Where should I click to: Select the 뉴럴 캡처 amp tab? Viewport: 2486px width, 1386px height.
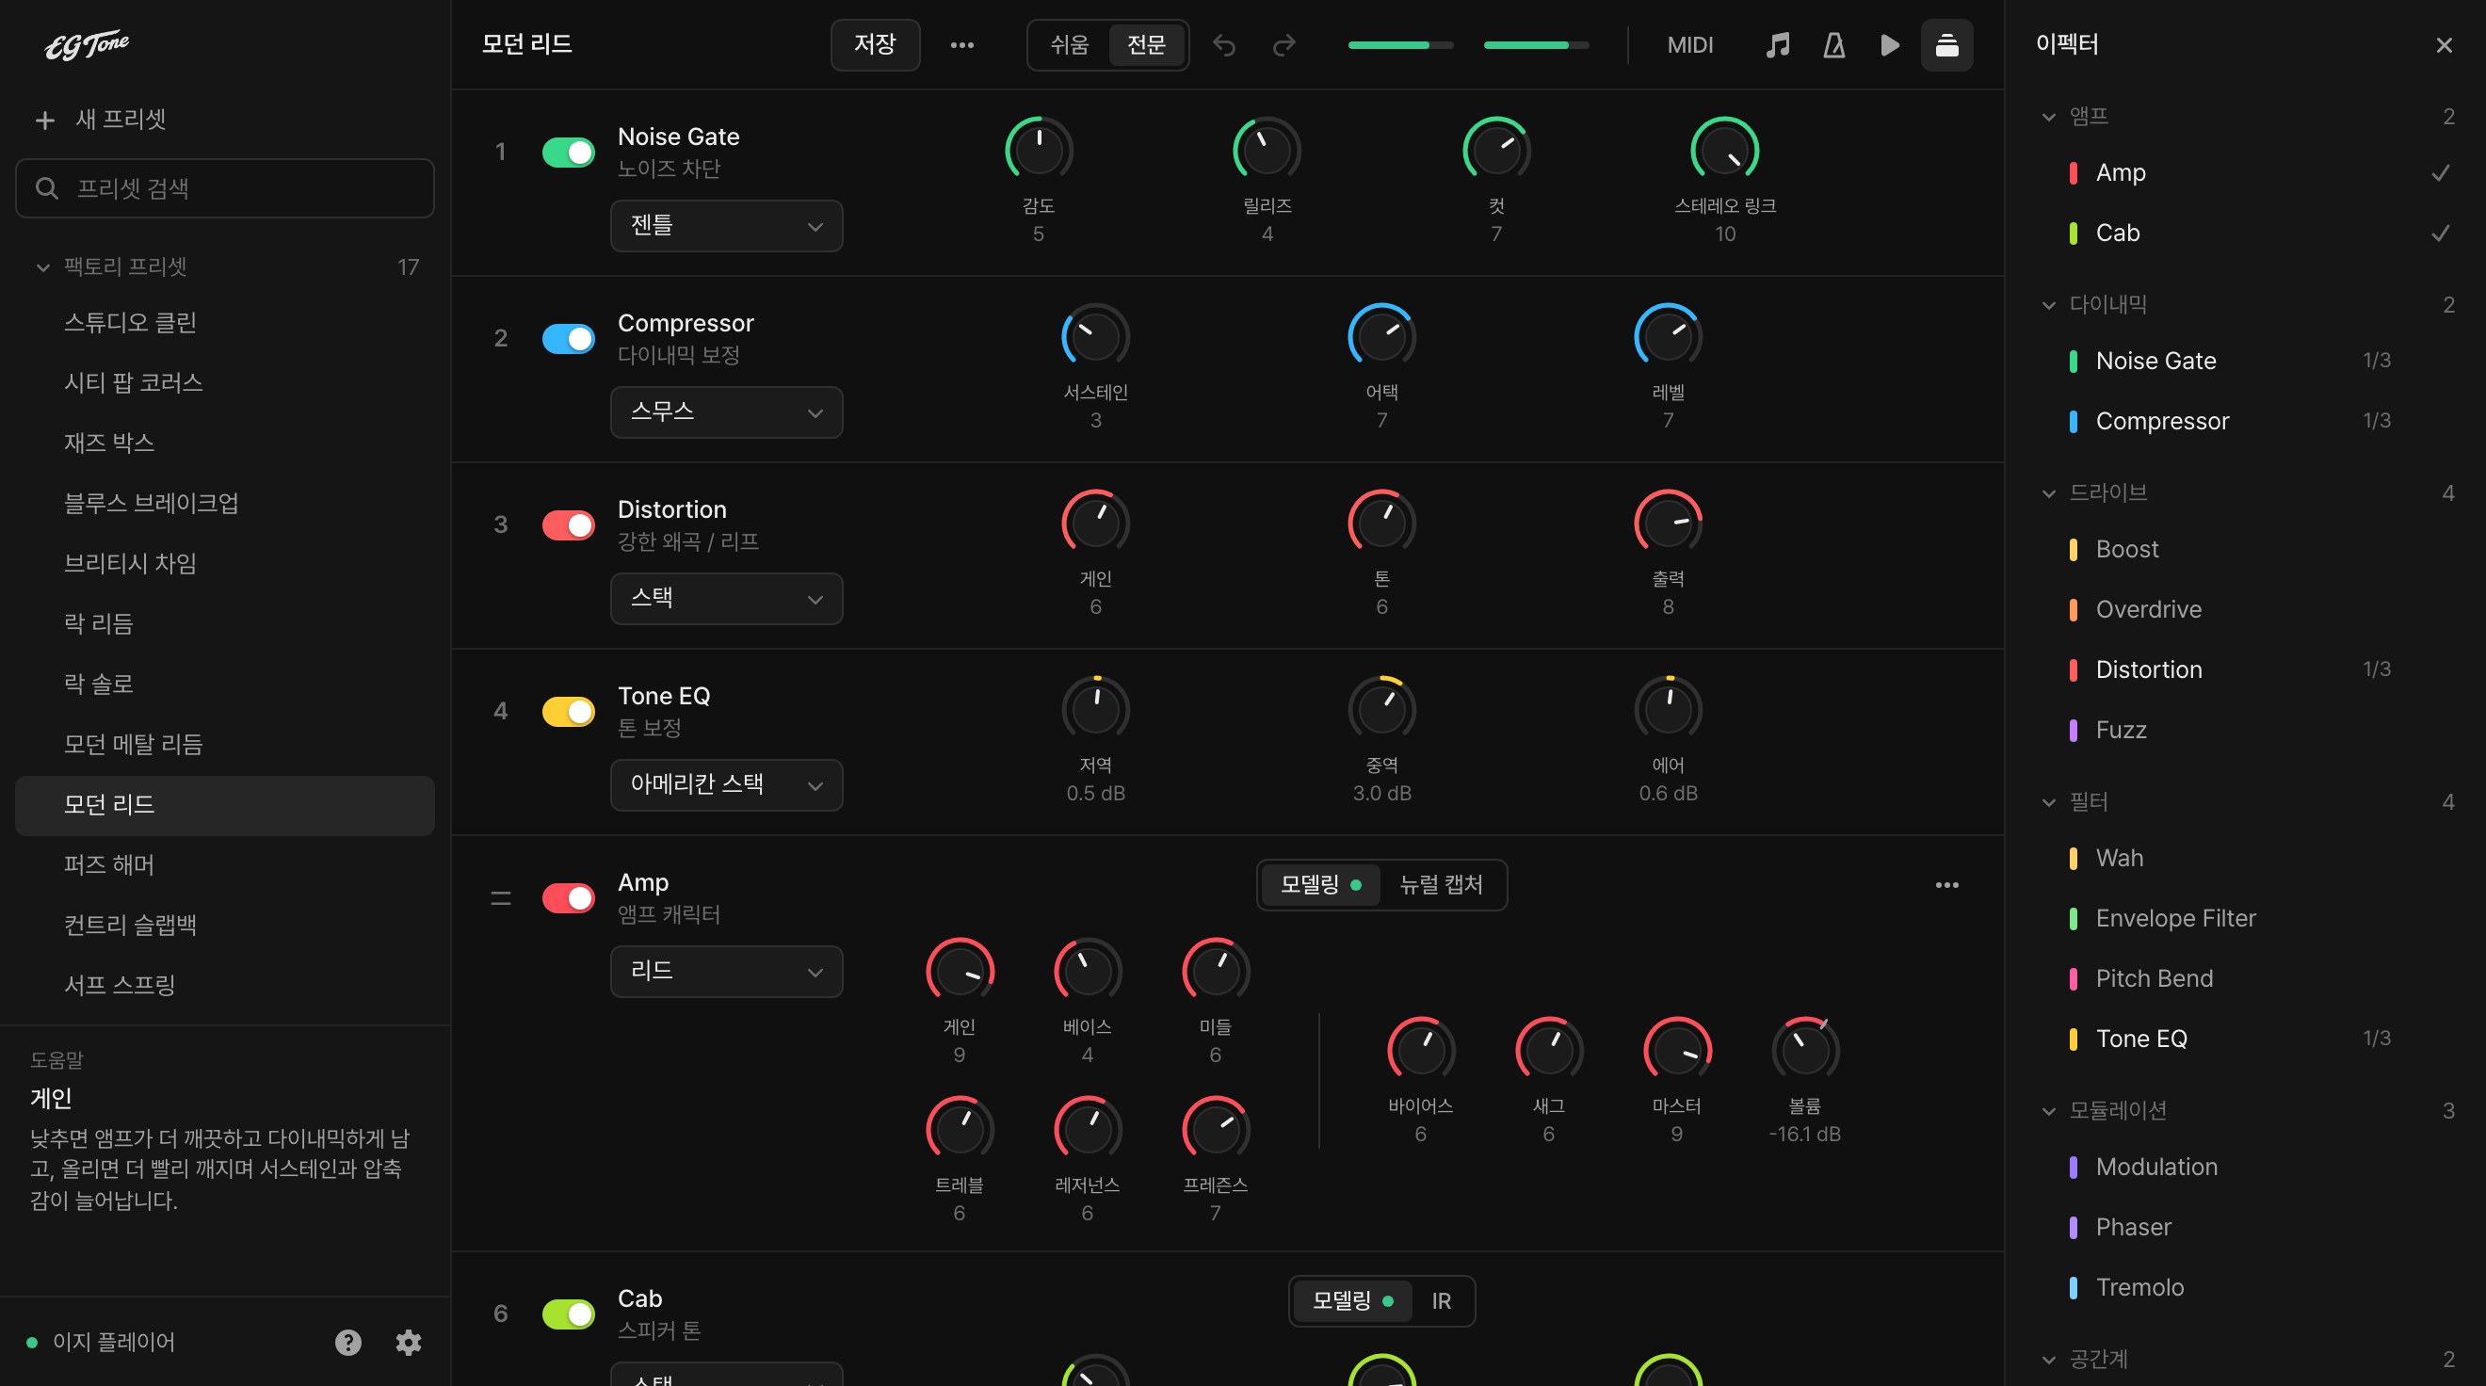(1441, 885)
